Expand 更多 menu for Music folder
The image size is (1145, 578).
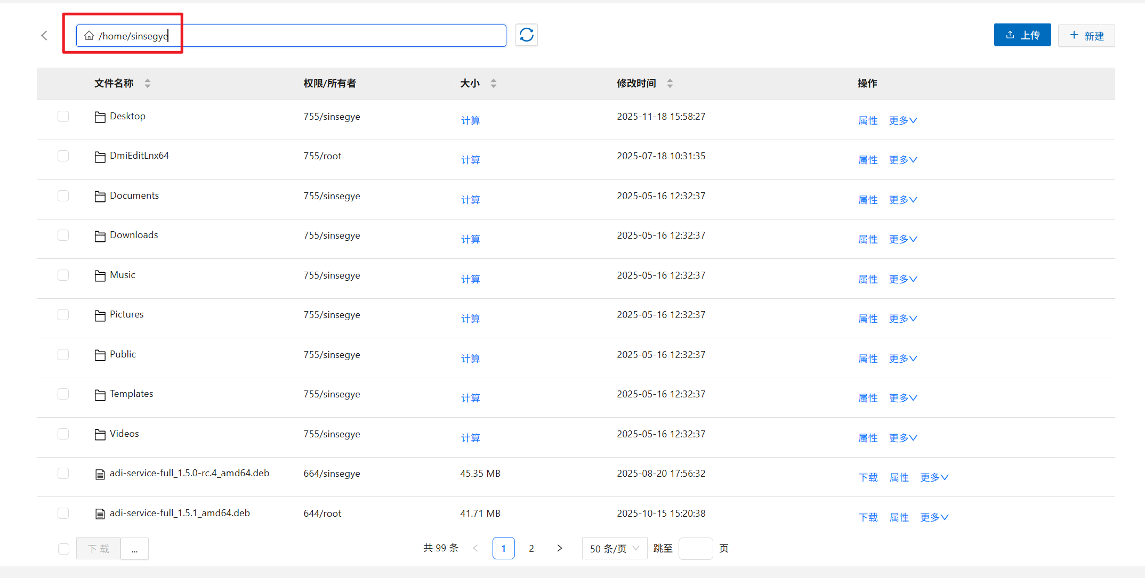(x=902, y=279)
